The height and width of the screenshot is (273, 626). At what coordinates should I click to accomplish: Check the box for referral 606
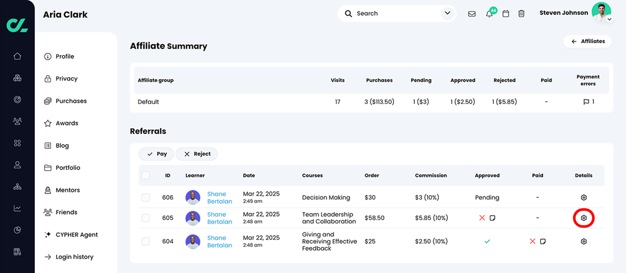click(146, 197)
